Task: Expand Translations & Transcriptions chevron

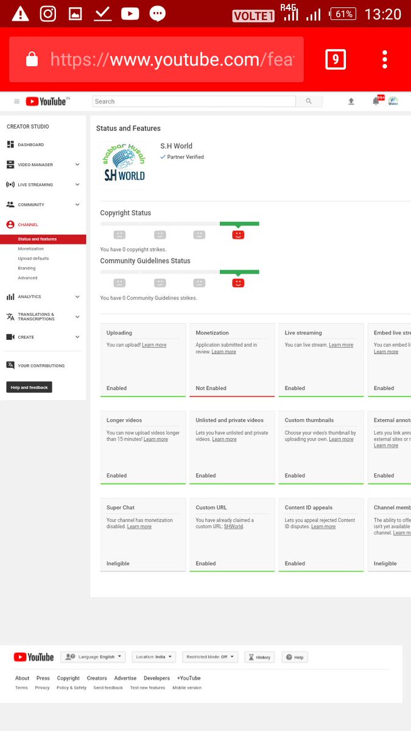Action: [x=77, y=317]
